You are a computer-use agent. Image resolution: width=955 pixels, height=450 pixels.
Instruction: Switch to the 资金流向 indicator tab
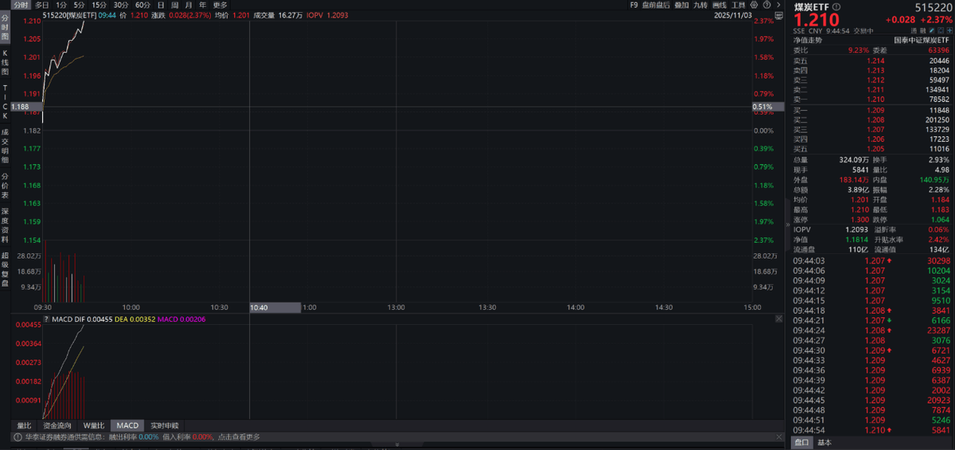click(57, 425)
